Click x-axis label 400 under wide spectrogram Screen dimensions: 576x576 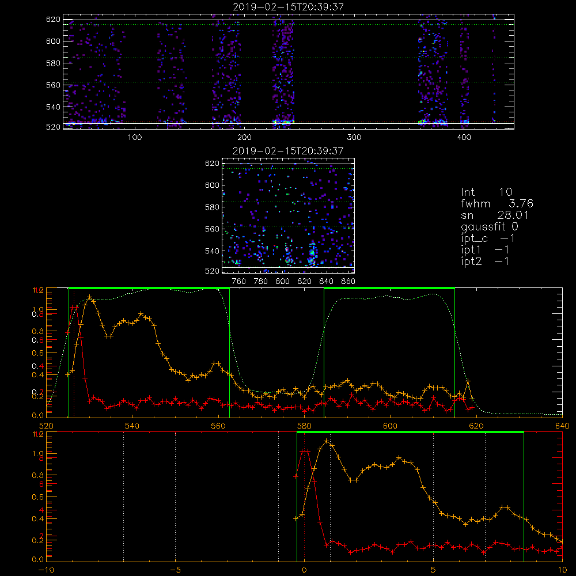[464, 138]
